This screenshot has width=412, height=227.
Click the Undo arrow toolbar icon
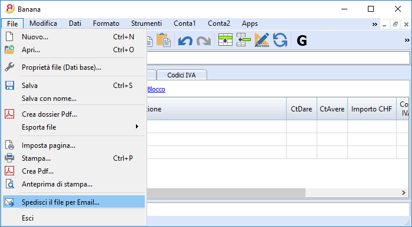(185, 40)
